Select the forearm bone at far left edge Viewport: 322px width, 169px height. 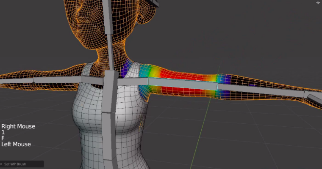coord(15,80)
